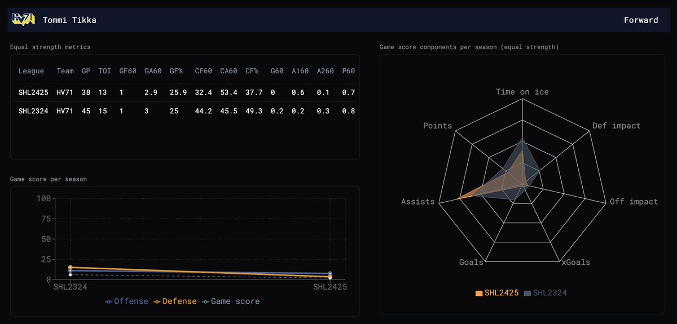677x324 pixels.
Task: Click the GA60 column header
Action: pos(153,71)
